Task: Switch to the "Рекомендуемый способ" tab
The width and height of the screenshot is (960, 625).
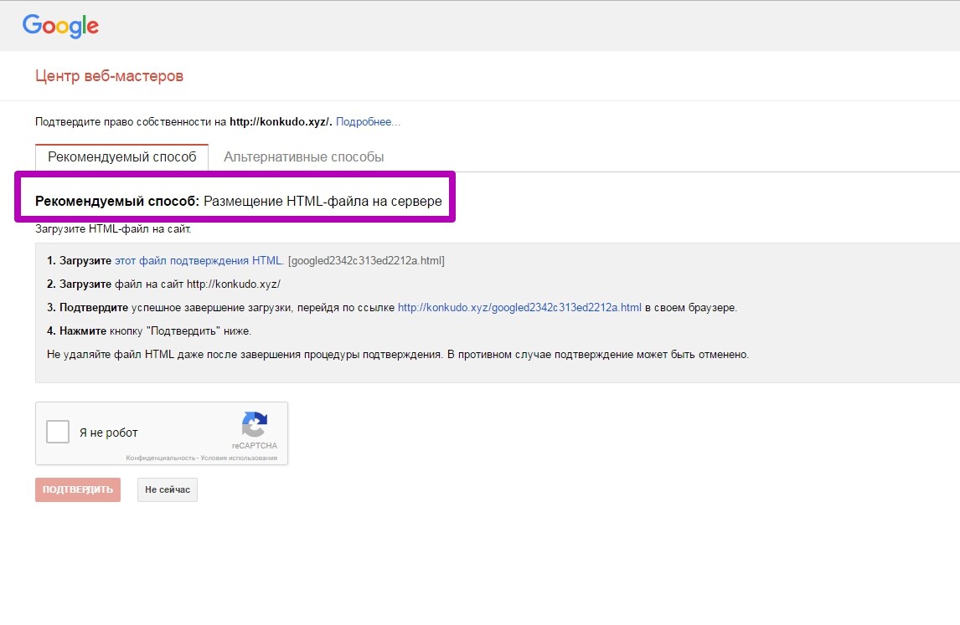Action: click(x=121, y=157)
